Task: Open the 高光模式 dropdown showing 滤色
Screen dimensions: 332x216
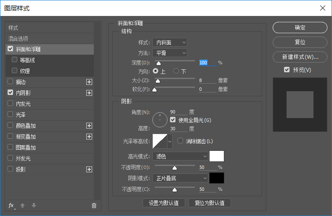Action: [x=180, y=156]
